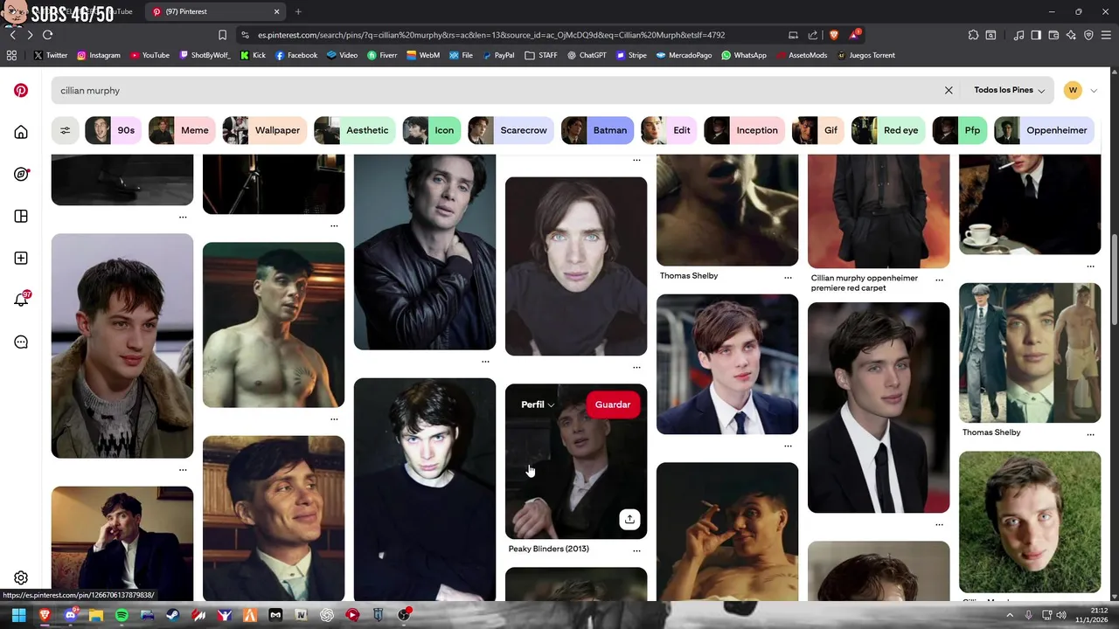Open the messages chat icon

tap(21, 342)
